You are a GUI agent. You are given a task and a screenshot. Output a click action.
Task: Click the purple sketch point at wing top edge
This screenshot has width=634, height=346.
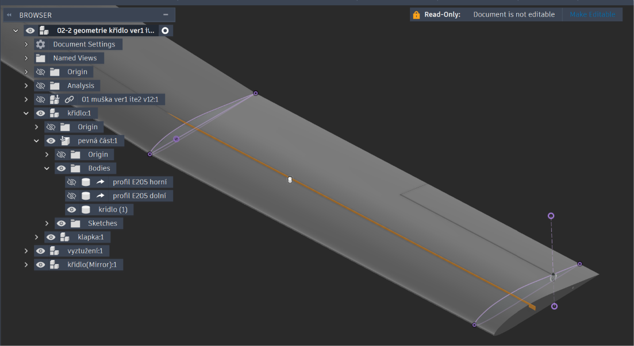click(256, 94)
